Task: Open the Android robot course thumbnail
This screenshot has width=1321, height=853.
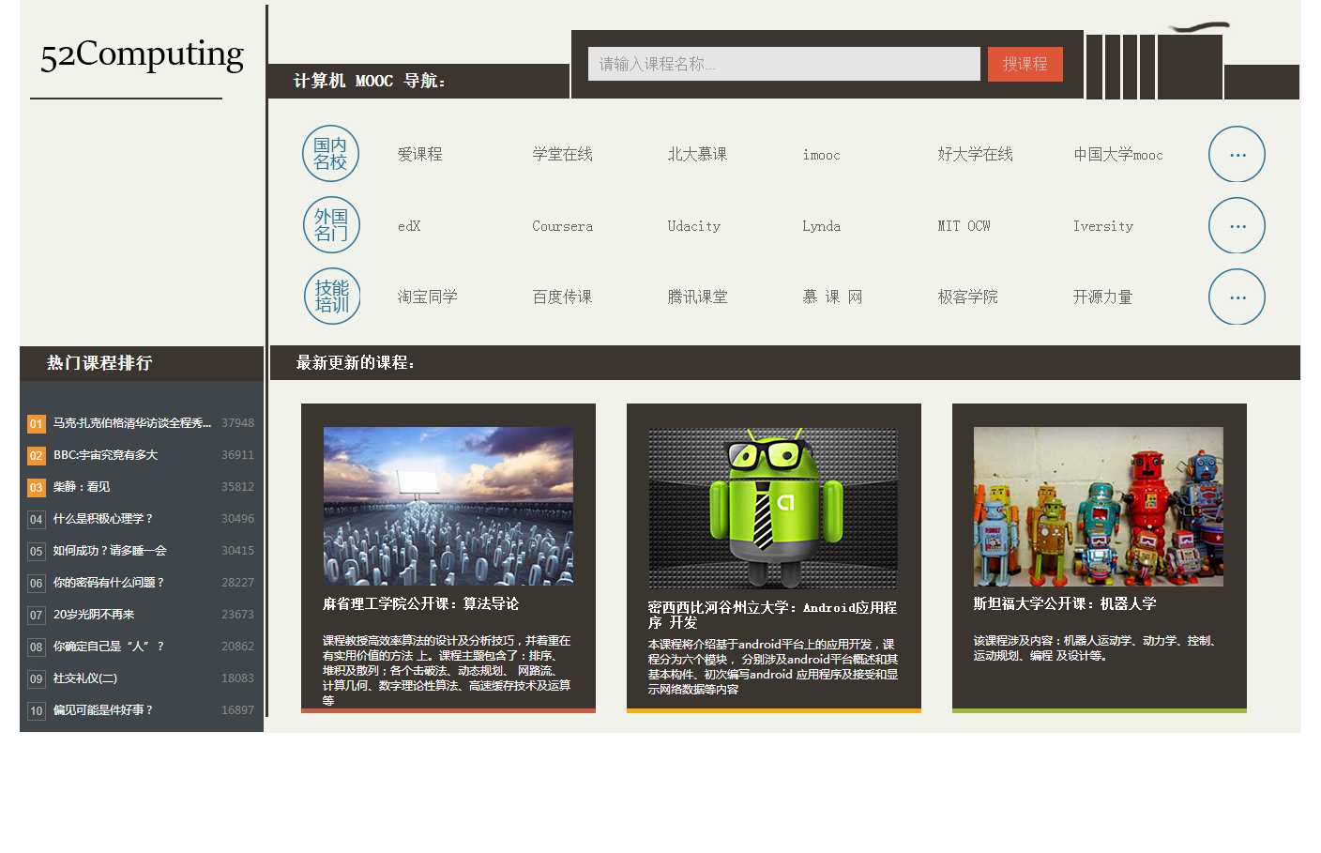Action: 773,508
